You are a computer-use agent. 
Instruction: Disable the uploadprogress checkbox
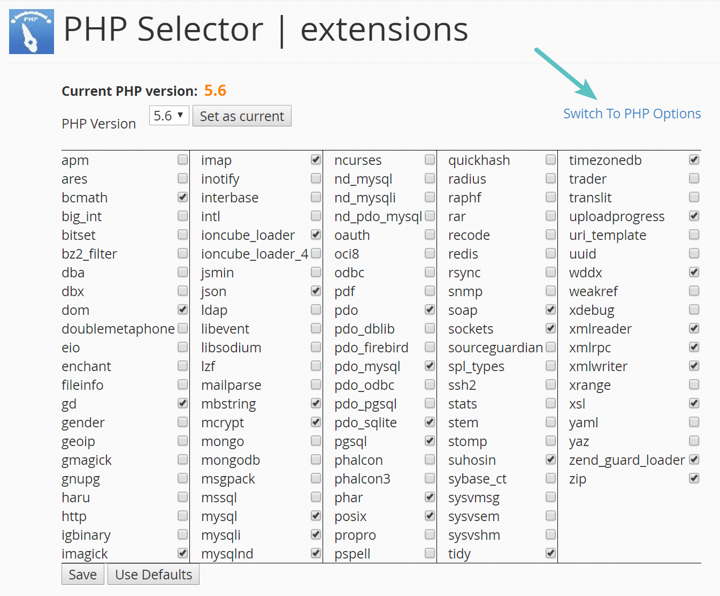click(694, 216)
